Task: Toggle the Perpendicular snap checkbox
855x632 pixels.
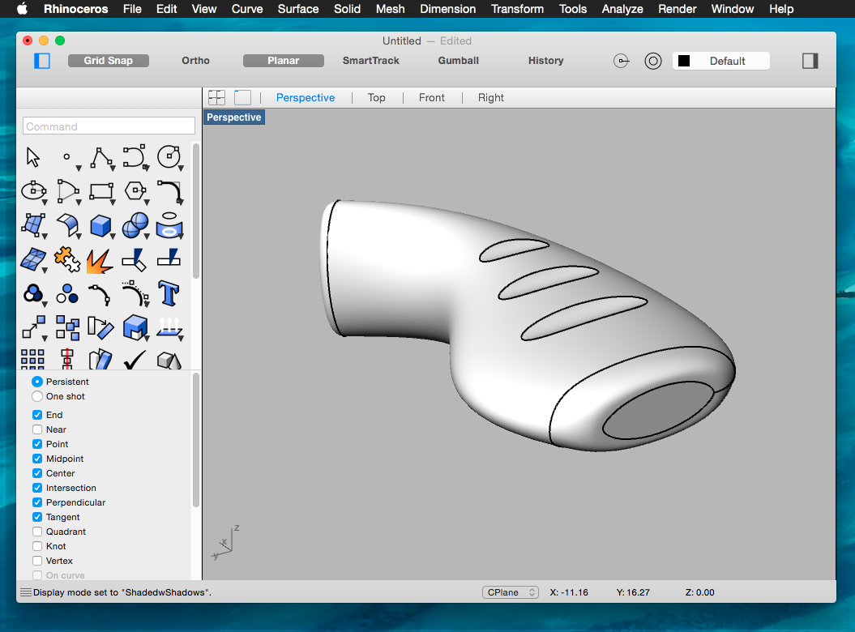Action: [x=37, y=502]
